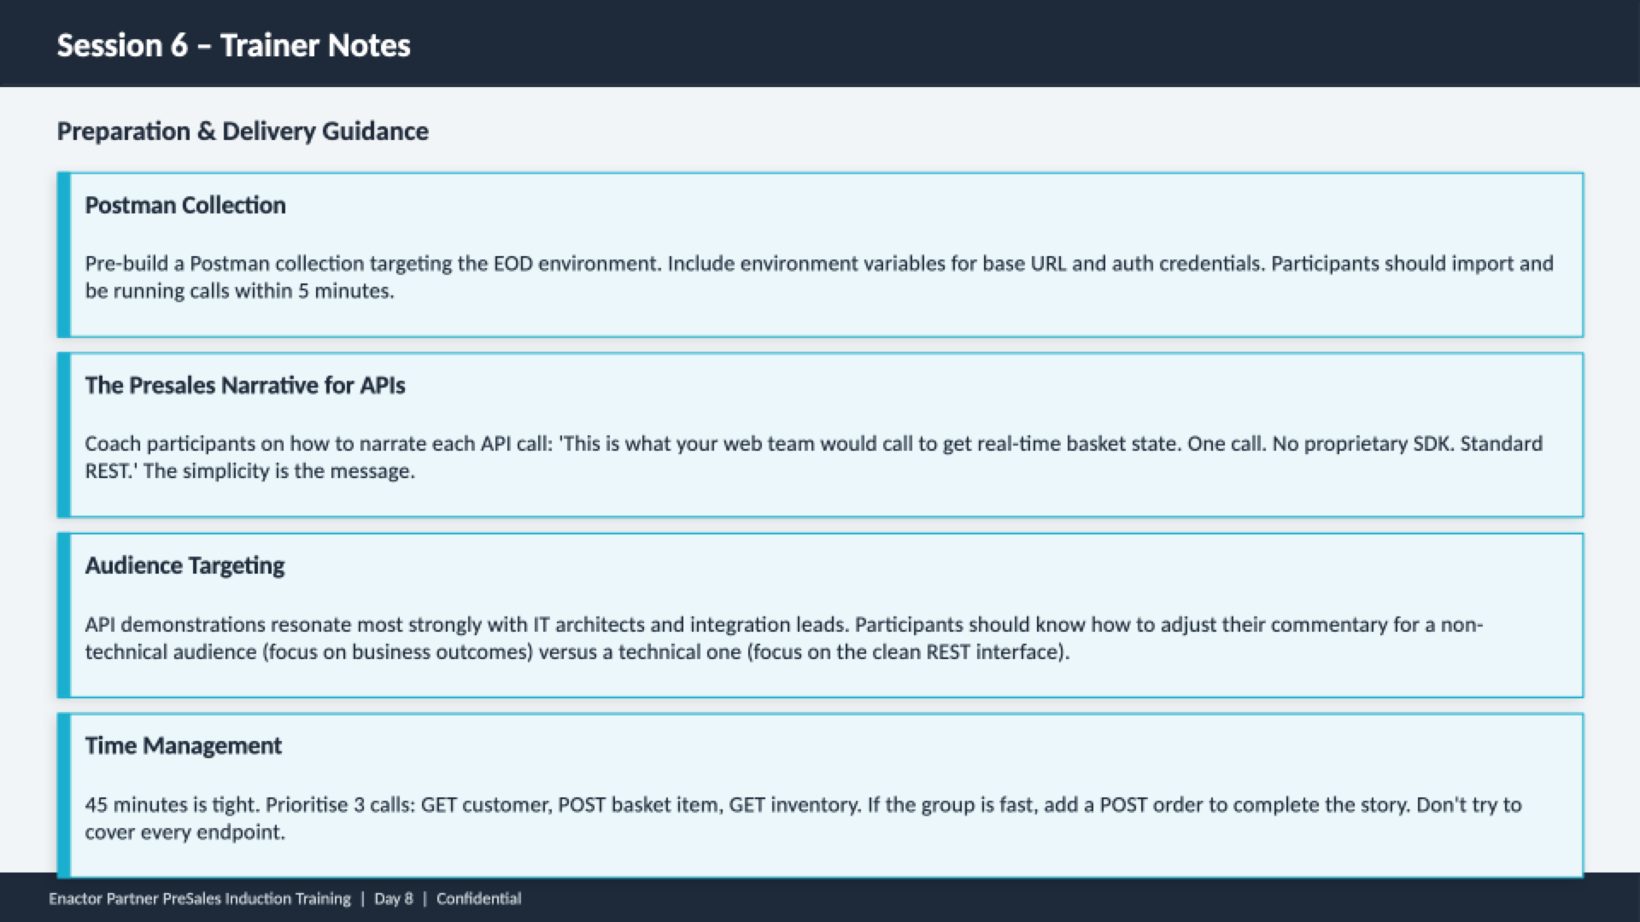Click the blue accent bar beside Audience Targeting

click(x=63, y=616)
